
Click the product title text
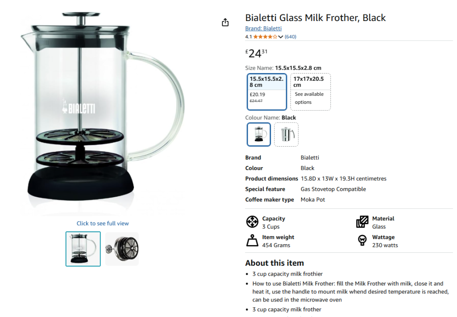pyautogui.click(x=316, y=18)
